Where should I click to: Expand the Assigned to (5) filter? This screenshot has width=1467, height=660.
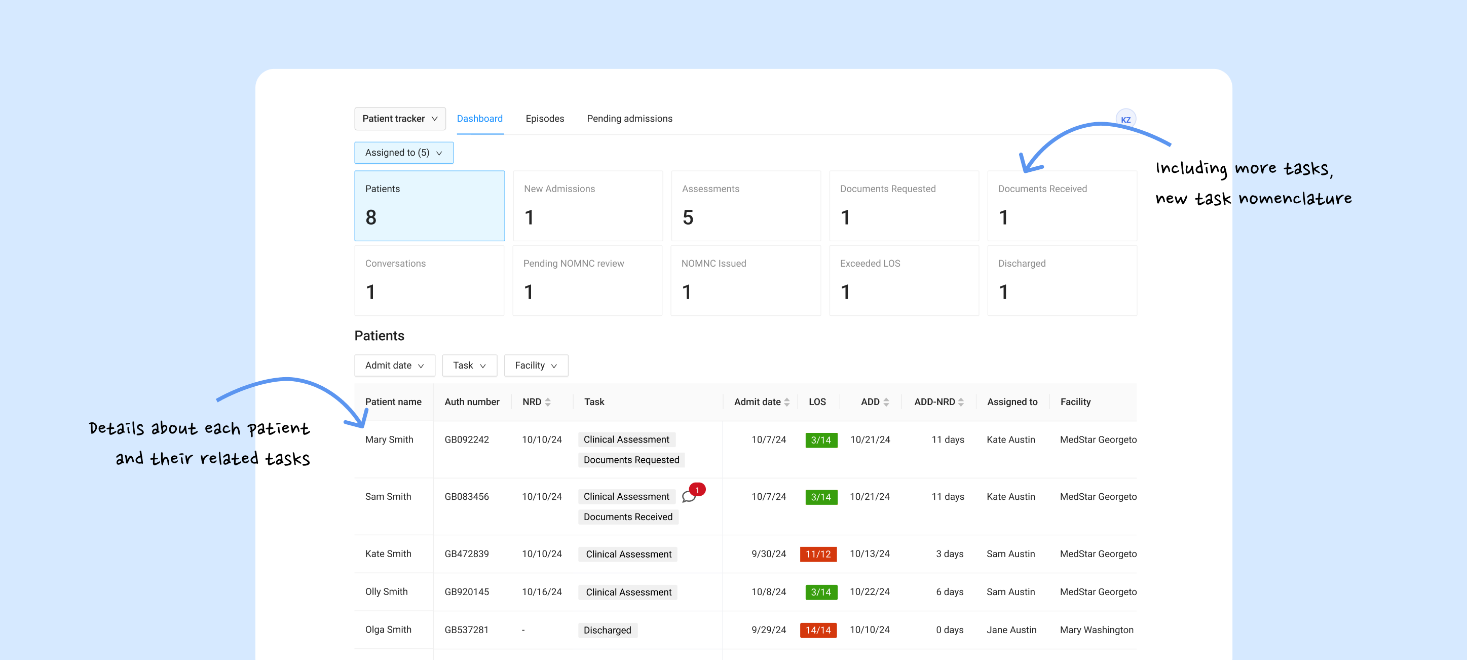pos(404,153)
